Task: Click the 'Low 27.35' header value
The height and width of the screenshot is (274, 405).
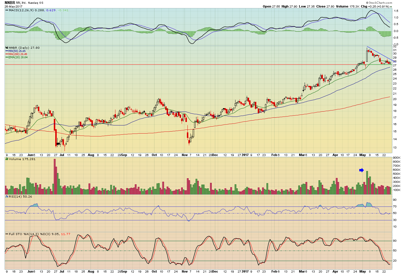Action: click(x=306, y=6)
